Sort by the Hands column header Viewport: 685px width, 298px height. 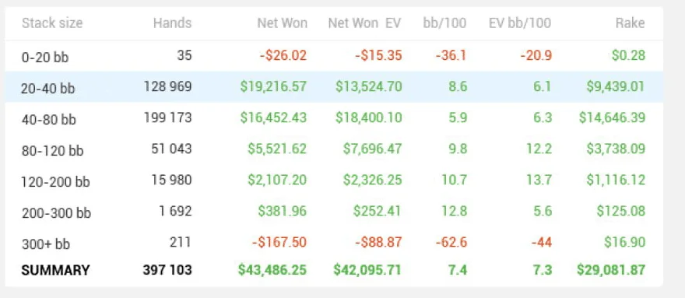172,23
